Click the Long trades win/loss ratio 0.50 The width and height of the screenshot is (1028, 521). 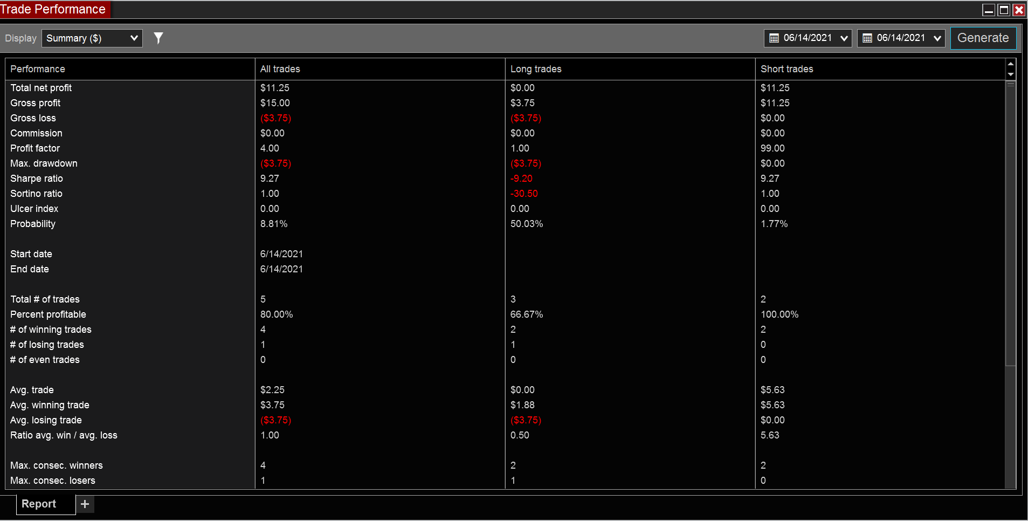[x=520, y=435]
